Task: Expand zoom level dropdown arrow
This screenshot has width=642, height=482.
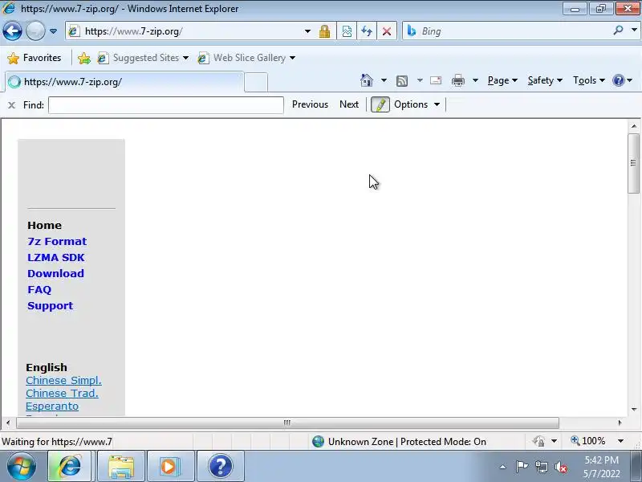Action: click(x=620, y=441)
